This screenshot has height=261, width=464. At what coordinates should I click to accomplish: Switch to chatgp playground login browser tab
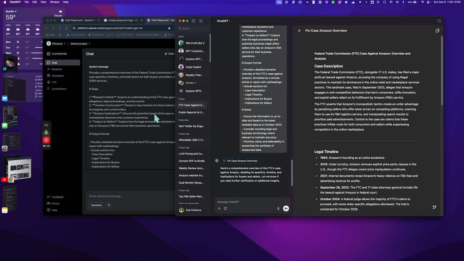click(123, 20)
